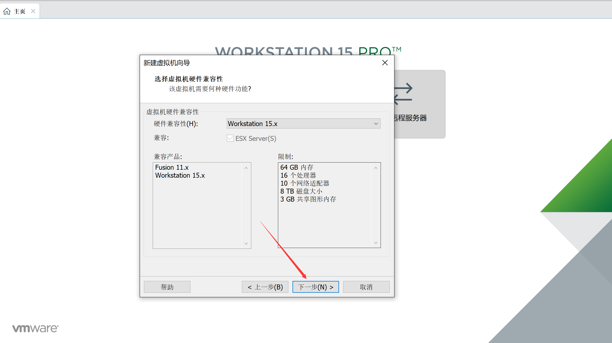
Task: Select the 16 个处理器 limitation entry
Action: pyautogui.click(x=298, y=175)
